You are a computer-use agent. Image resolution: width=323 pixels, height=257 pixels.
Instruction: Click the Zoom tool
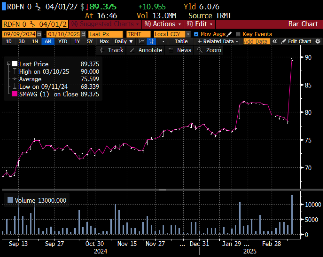[x=209, y=50]
